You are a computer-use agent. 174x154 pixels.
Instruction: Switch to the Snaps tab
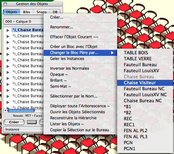[41, 12]
